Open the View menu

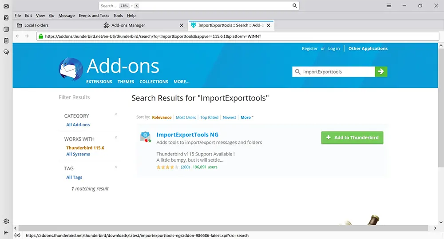40,16
